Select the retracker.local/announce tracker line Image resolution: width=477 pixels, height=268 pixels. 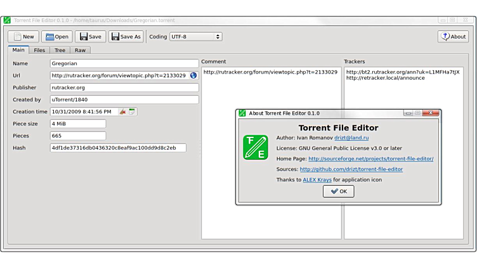pyautogui.click(x=386, y=78)
